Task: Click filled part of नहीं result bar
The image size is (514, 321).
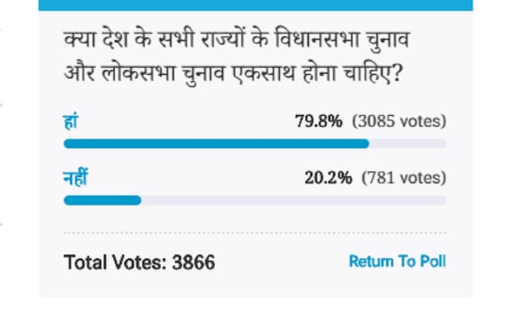Action: pyautogui.click(x=101, y=200)
